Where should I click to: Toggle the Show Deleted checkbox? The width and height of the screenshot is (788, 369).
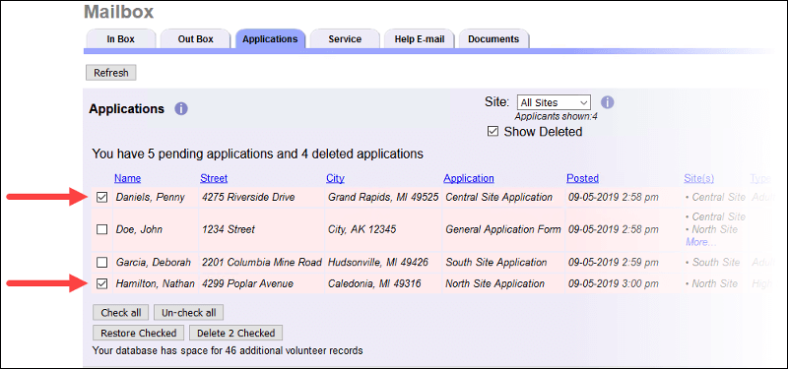493,132
